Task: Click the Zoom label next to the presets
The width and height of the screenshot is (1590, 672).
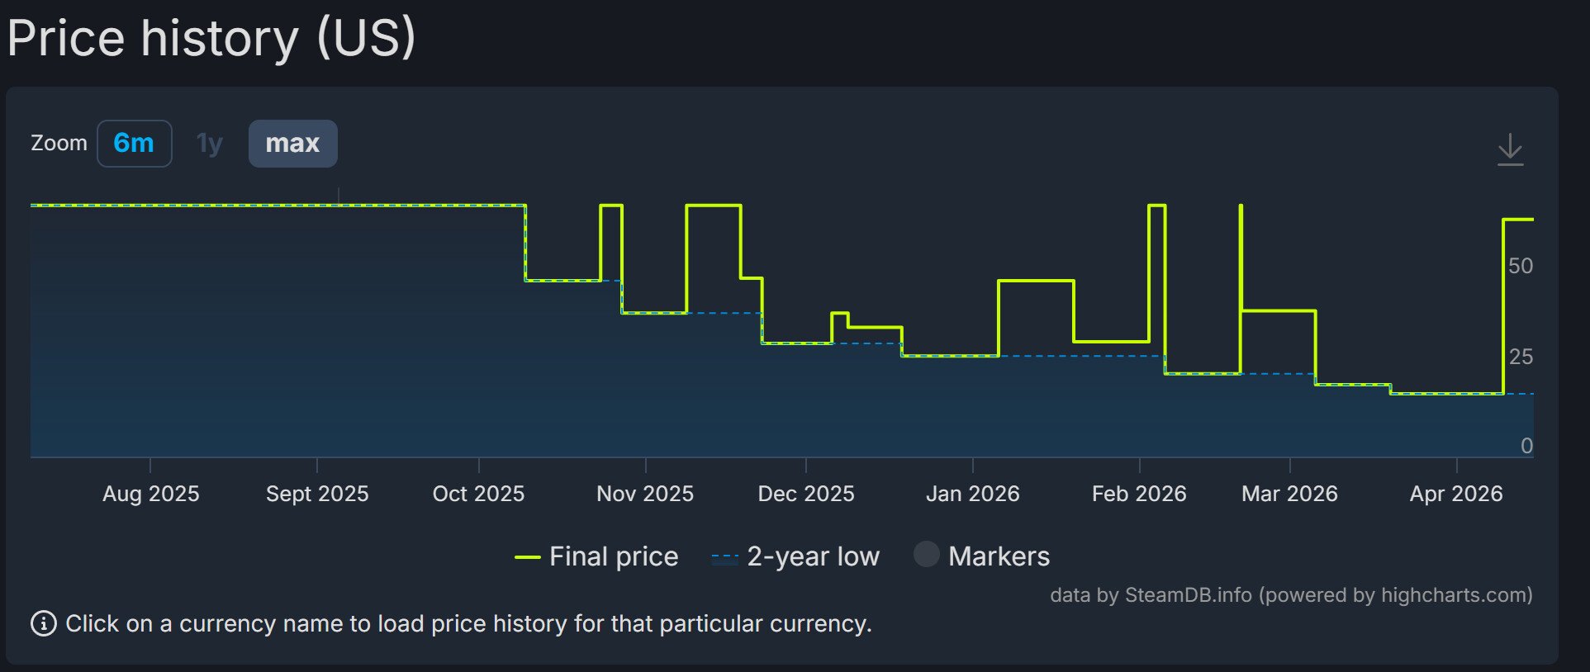Action: click(59, 142)
